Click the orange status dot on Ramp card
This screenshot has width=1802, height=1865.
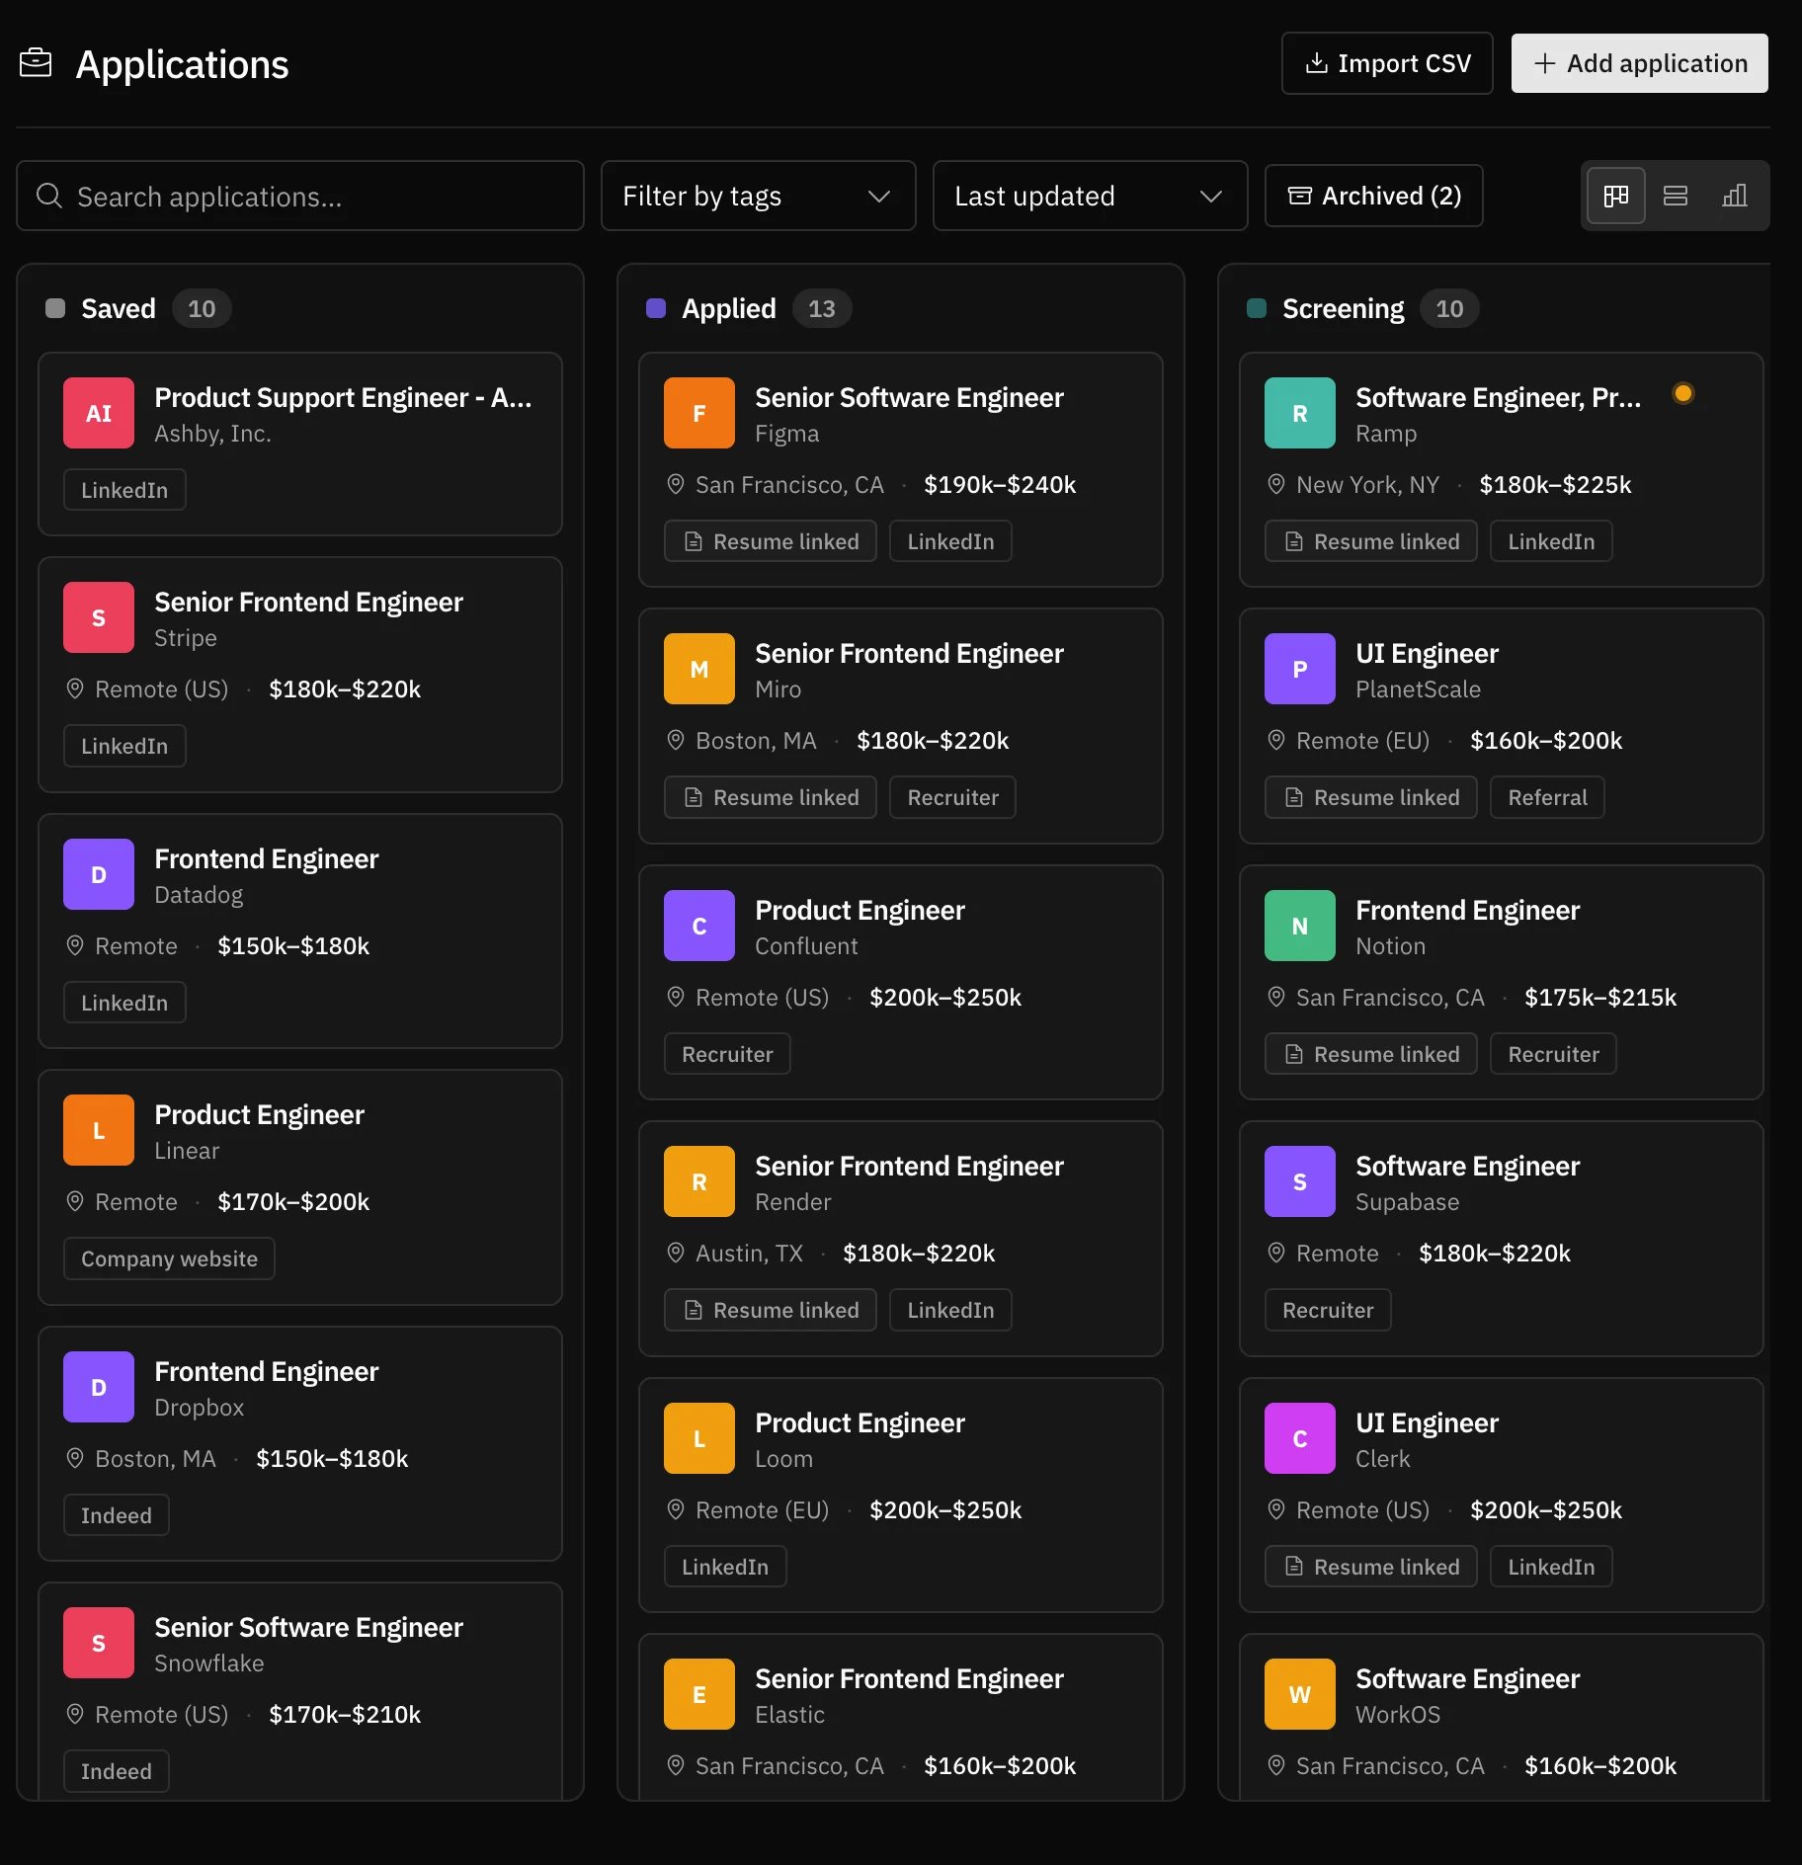pos(1683,393)
